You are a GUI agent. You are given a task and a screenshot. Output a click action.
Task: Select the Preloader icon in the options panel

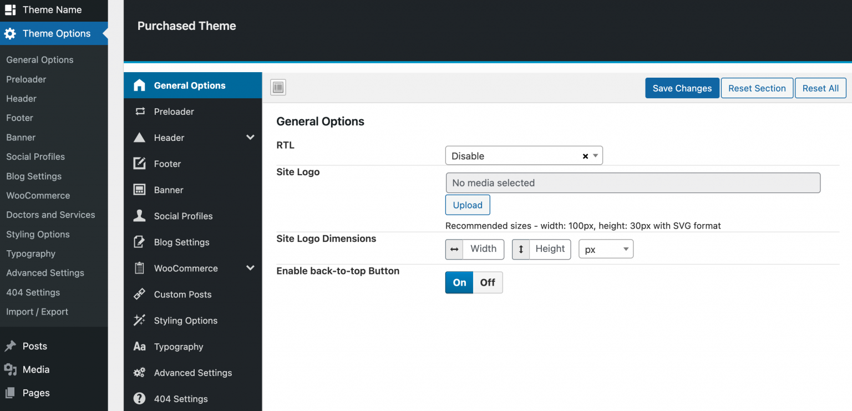tap(140, 111)
